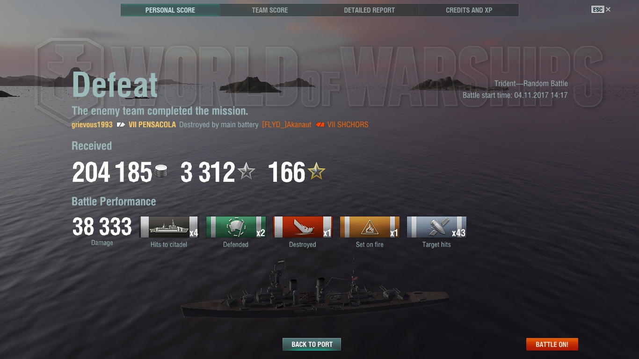Click the 38 333 damage value
Screen dimensions: 639x359
point(102,227)
